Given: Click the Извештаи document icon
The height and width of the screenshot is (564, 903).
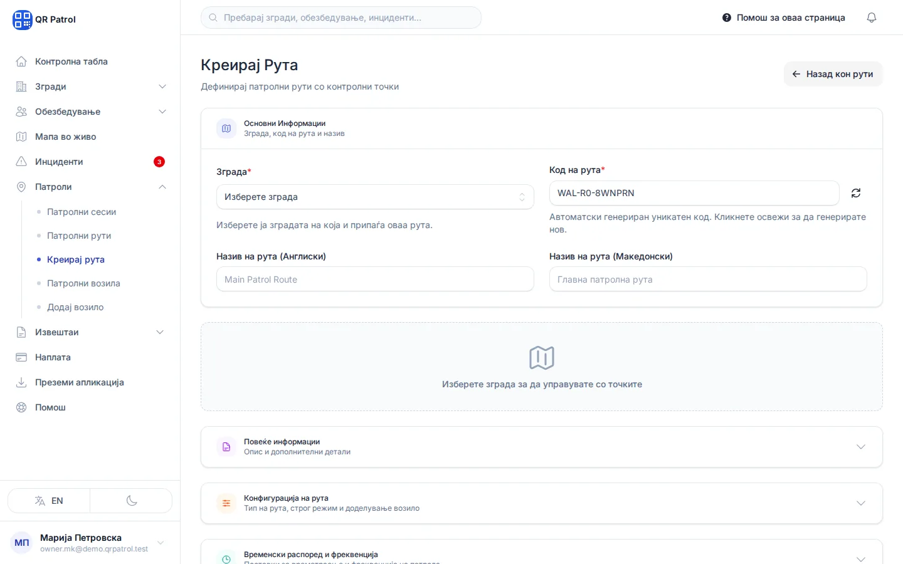Looking at the screenshot, I should tap(21, 332).
